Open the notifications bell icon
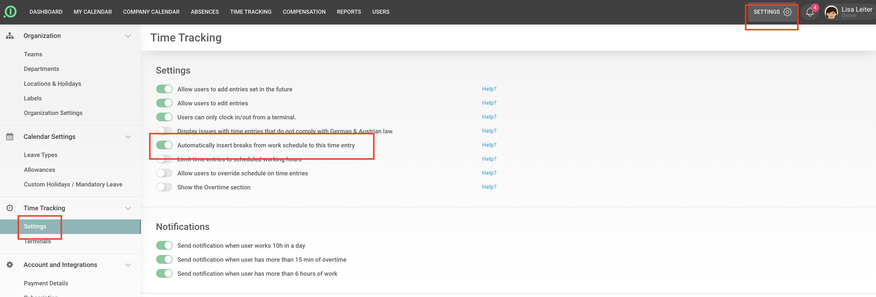The width and height of the screenshot is (876, 297). pos(810,12)
